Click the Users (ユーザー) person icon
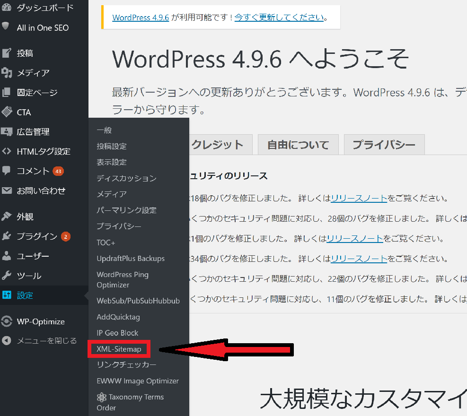 [7, 256]
